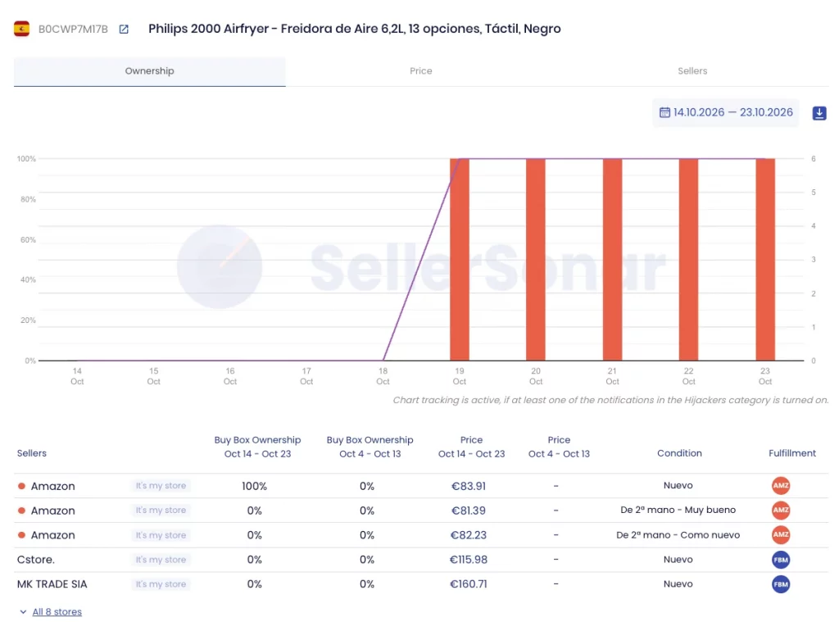The width and height of the screenshot is (839, 622).
Task: Click the AMZ fulfillment badge for Nuevo Amazon offer
Action: [x=781, y=485]
